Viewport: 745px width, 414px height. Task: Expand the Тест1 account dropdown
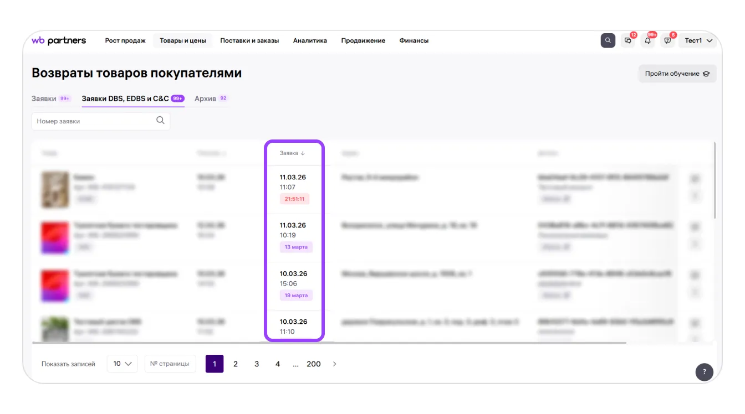698,40
